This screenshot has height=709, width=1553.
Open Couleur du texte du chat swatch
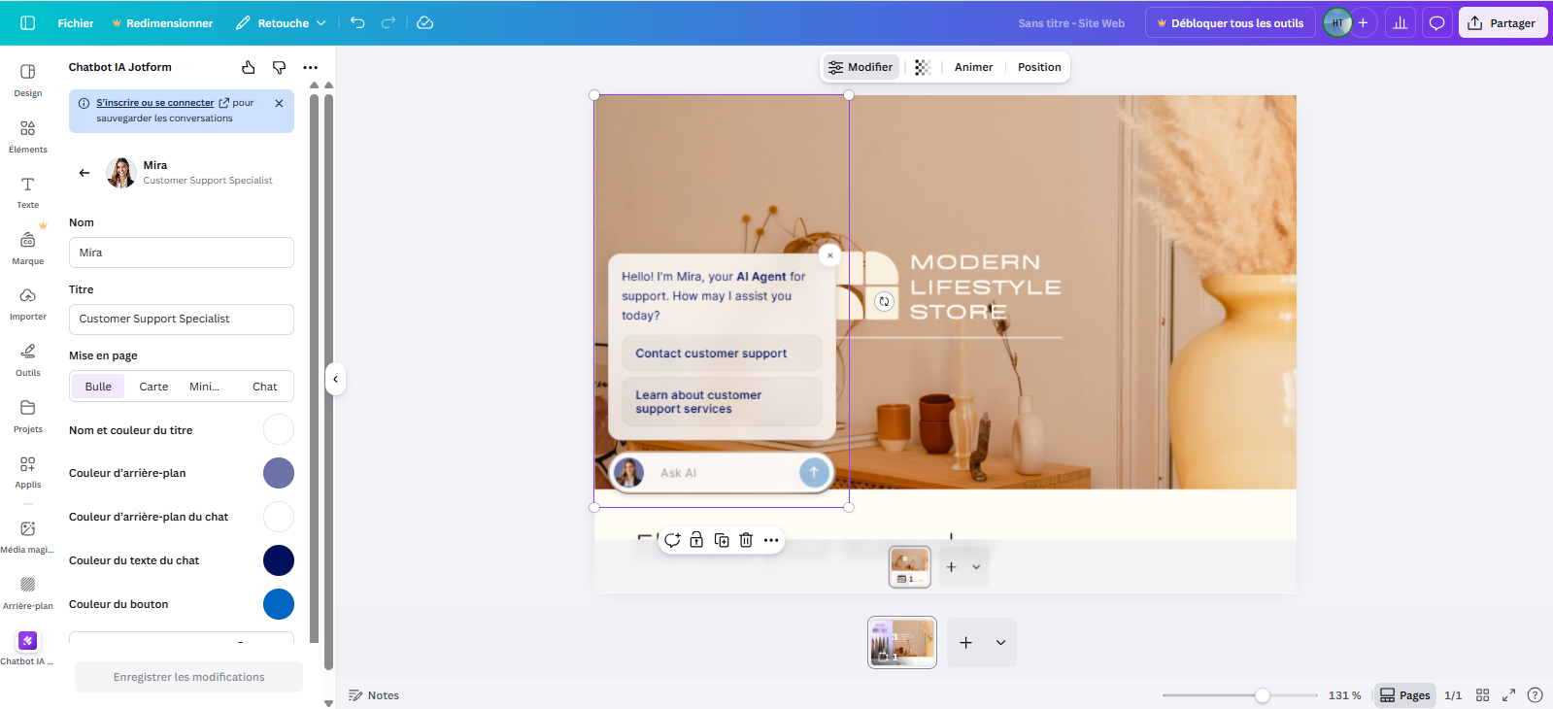pos(279,560)
